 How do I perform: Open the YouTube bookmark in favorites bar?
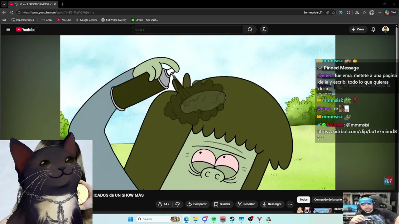click(64, 20)
